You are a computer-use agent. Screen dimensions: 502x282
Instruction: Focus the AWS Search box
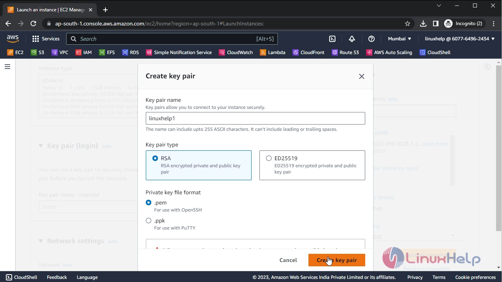172,39
